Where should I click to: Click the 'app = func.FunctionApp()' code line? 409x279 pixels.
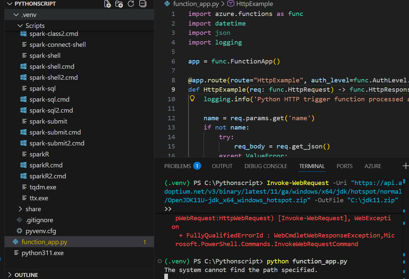(234, 61)
